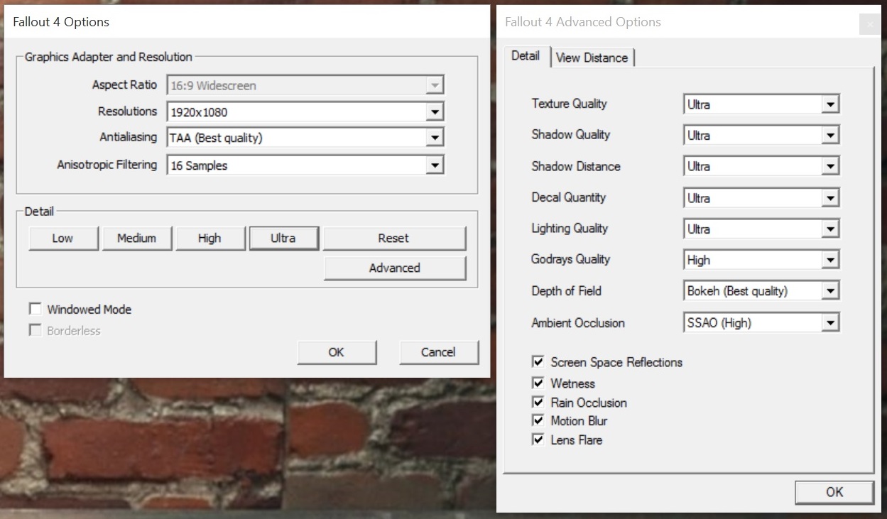
Task: Toggle the Borderless checkbox
Action: [x=35, y=330]
